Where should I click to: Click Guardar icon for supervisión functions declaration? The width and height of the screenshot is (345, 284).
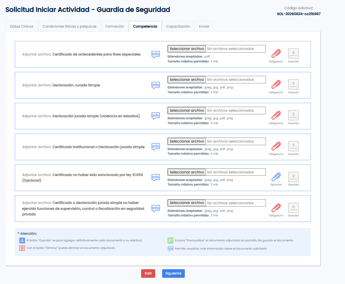point(293,208)
